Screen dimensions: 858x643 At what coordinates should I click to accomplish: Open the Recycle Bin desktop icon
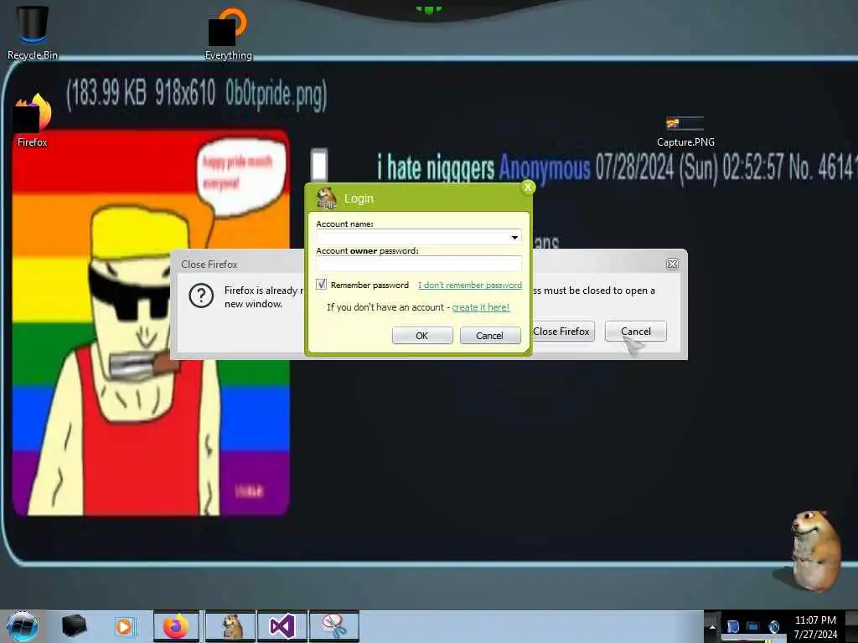(x=33, y=32)
